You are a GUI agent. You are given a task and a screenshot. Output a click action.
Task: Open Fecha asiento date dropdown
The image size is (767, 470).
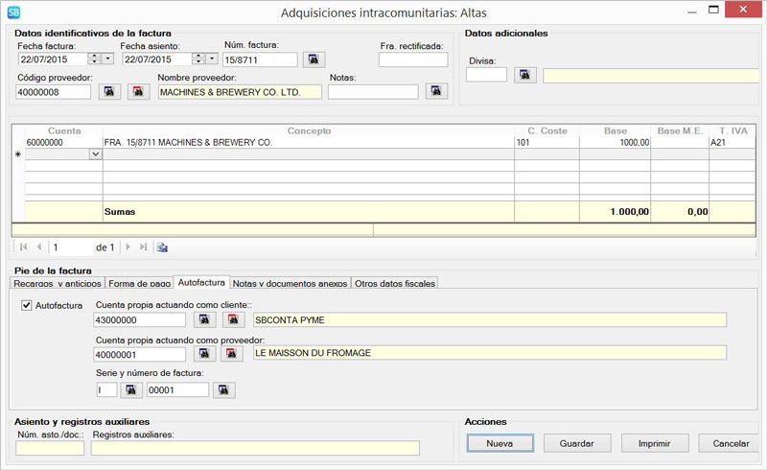pyautogui.click(x=212, y=59)
